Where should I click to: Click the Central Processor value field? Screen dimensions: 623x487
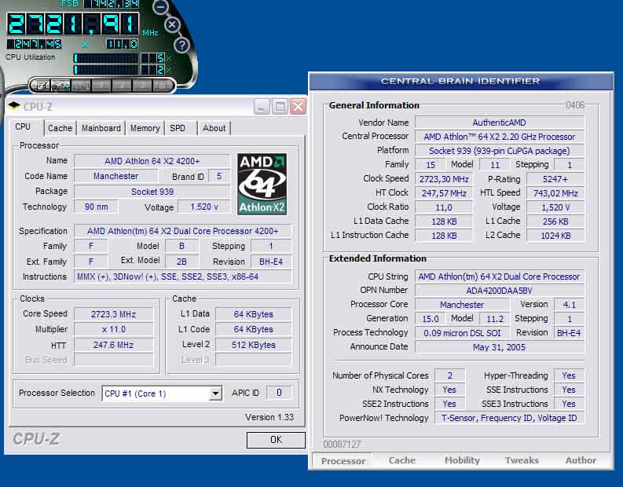[500, 137]
